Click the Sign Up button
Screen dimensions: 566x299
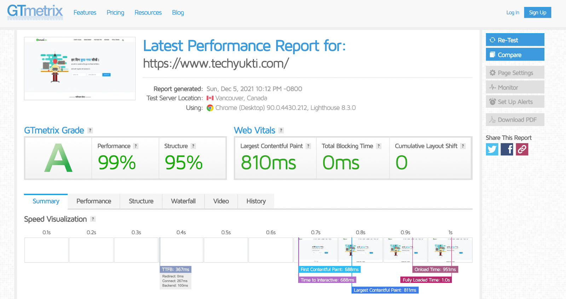tap(537, 12)
